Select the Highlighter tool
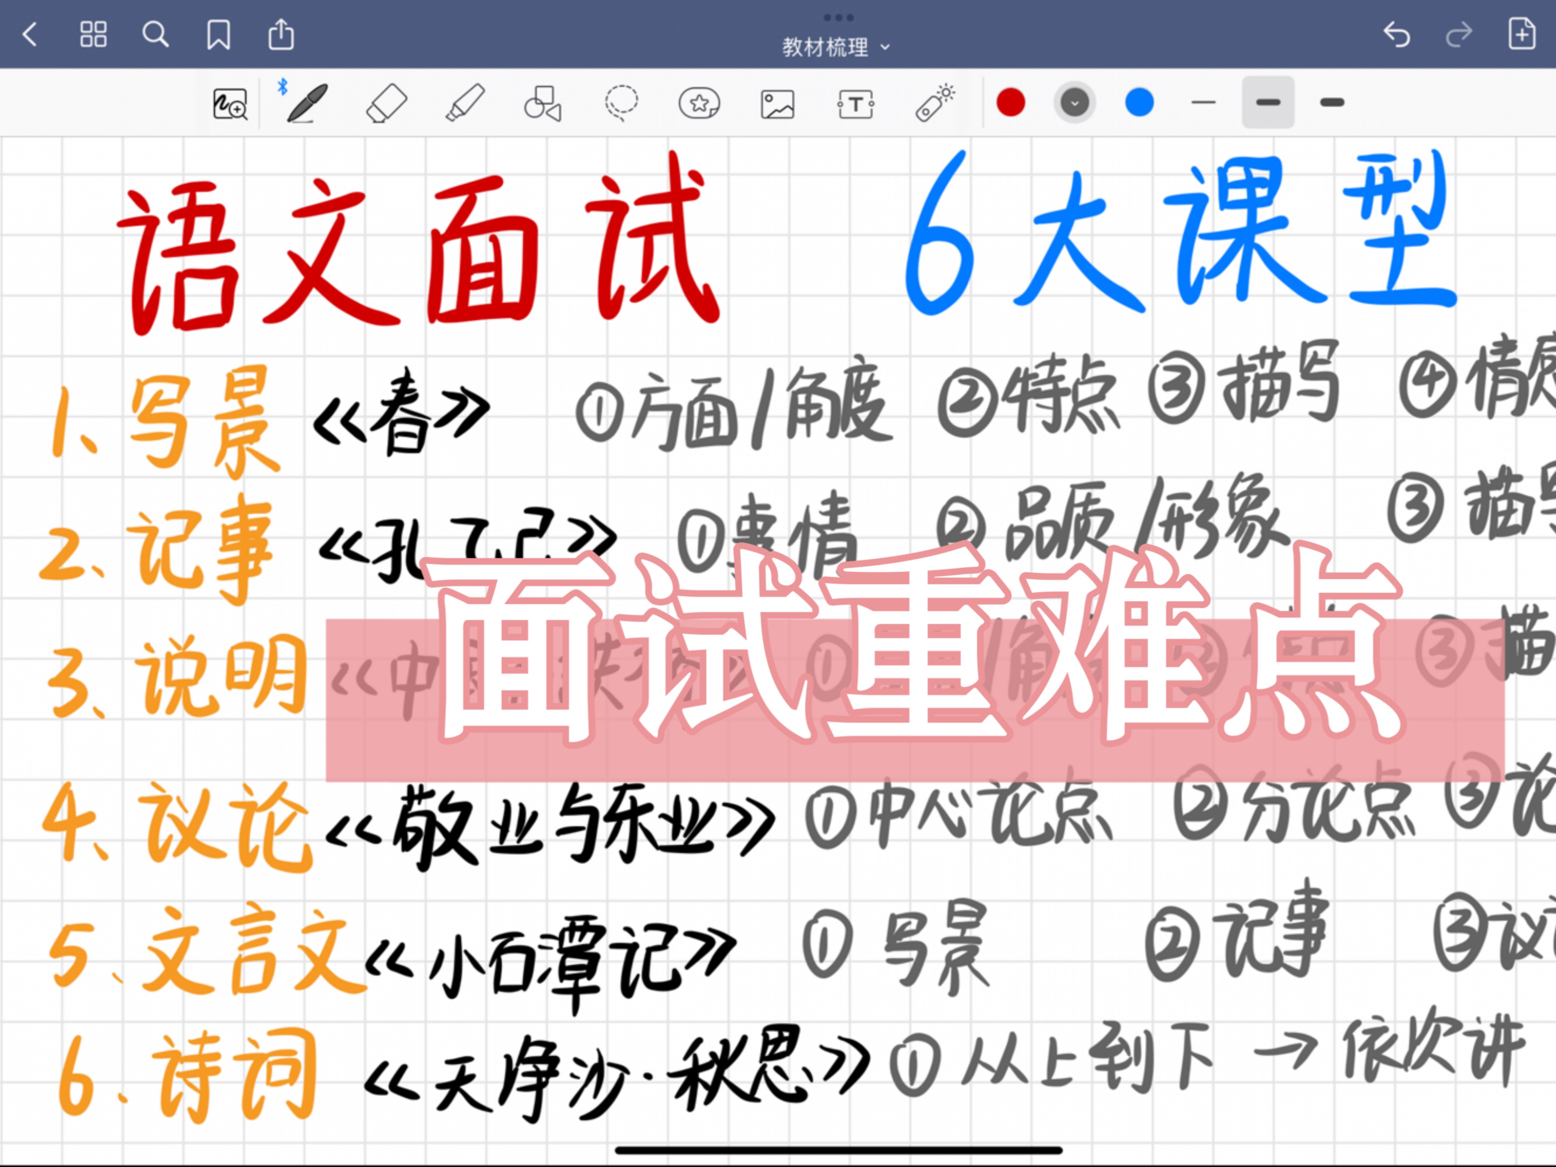The height and width of the screenshot is (1167, 1556). (x=465, y=103)
